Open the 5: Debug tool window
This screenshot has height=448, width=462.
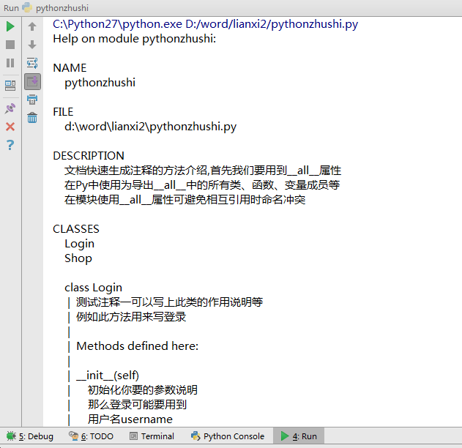click(30, 436)
